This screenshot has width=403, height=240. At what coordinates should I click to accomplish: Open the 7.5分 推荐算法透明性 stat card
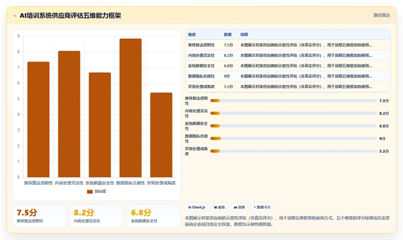point(39,216)
